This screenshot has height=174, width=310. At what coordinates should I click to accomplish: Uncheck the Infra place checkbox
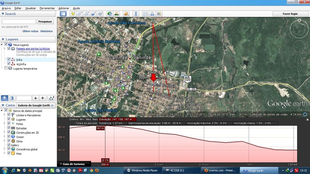click(9, 59)
